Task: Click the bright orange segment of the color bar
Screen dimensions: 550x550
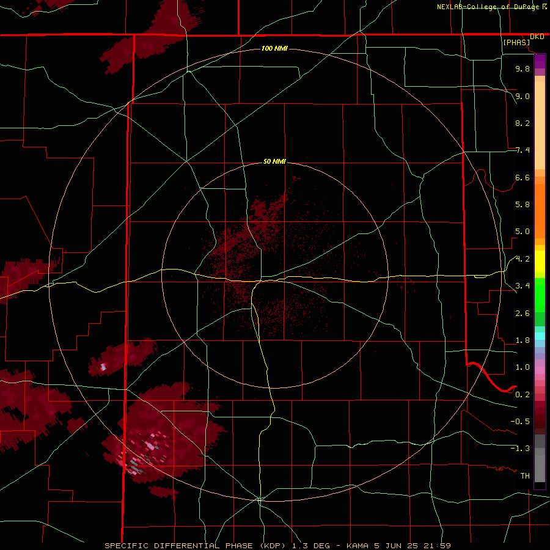Action: point(540,211)
